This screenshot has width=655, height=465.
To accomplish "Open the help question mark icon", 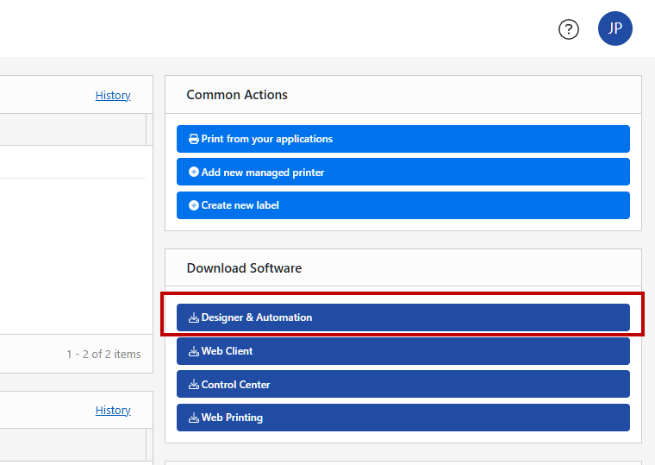I will pos(569,29).
